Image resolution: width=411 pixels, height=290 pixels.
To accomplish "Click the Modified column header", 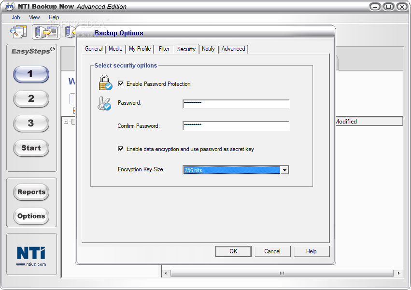I will [x=369, y=122].
